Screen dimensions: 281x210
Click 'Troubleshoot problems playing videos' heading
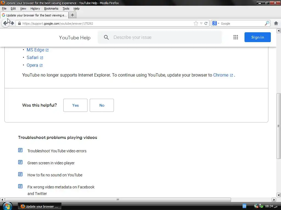[x=58, y=138]
